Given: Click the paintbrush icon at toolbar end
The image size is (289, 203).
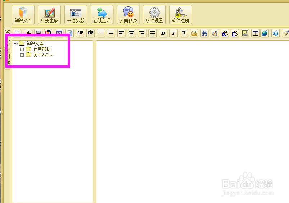Looking at the screenshot, I should [x=286, y=33].
